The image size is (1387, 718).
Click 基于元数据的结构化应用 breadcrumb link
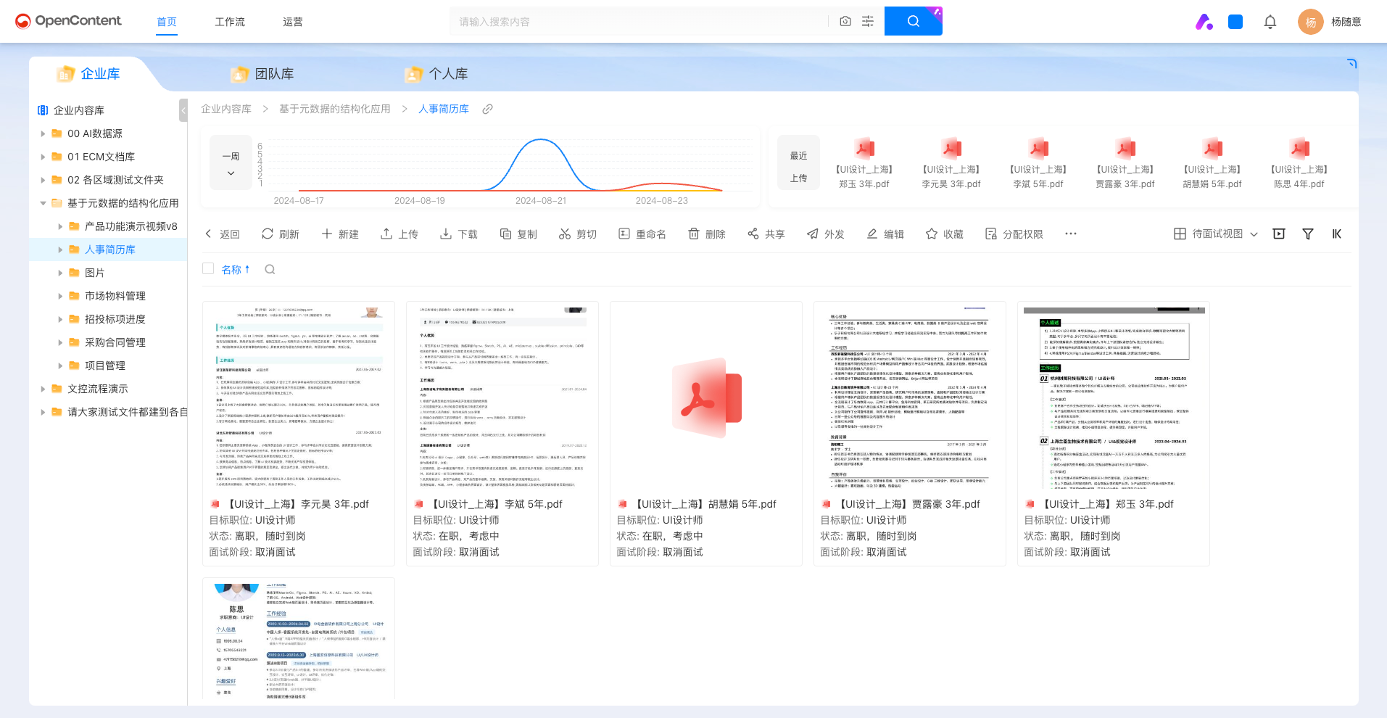click(335, 109)
